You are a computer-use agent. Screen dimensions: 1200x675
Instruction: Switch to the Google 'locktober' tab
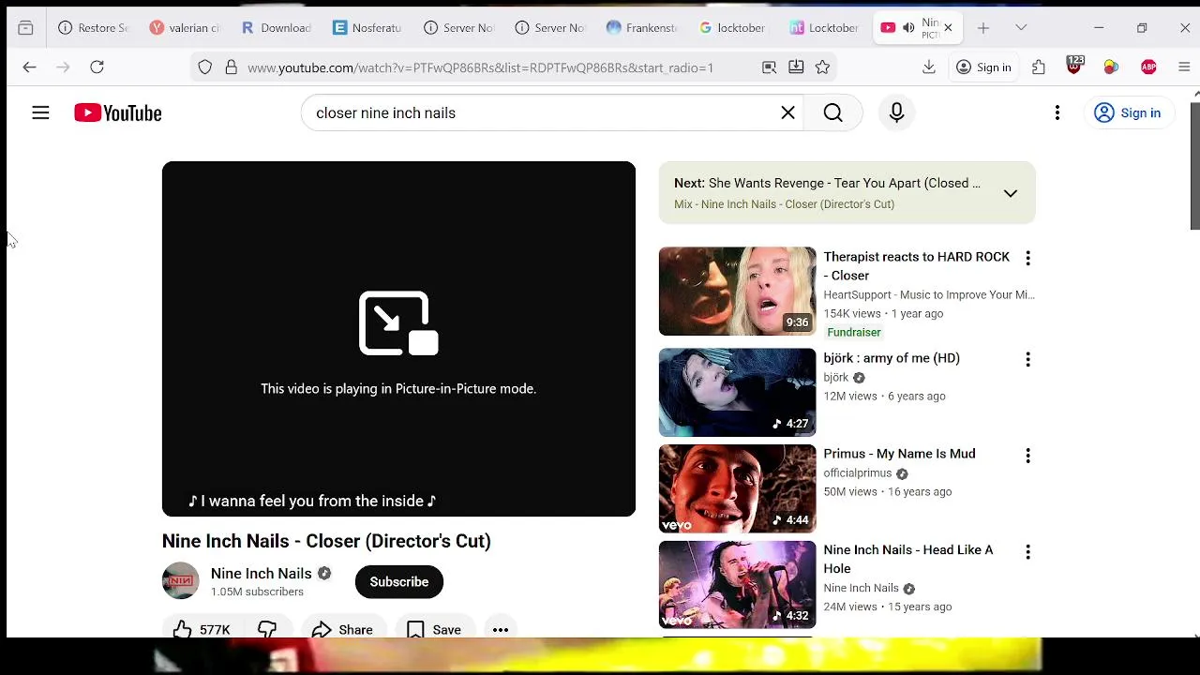(x=733, y=28)
